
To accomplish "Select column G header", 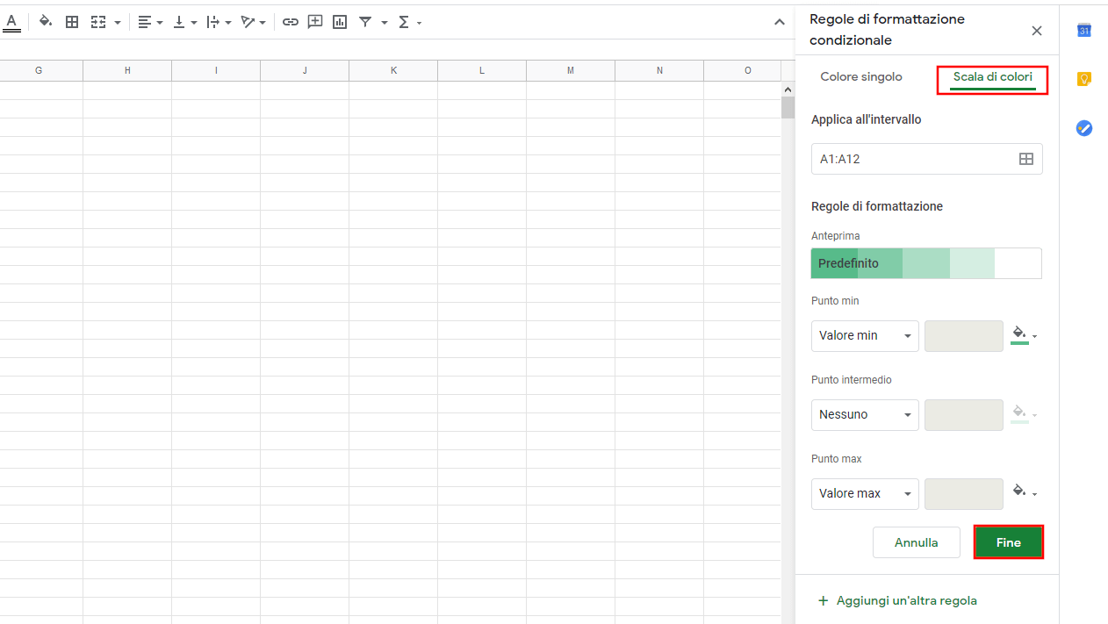I will click(x=39, y=70).
